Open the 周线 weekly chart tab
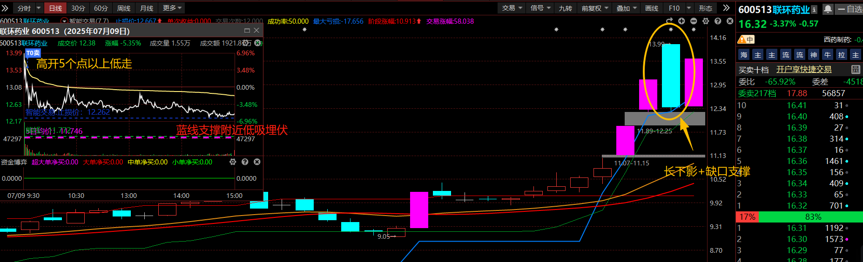 (x=124, y=8)
